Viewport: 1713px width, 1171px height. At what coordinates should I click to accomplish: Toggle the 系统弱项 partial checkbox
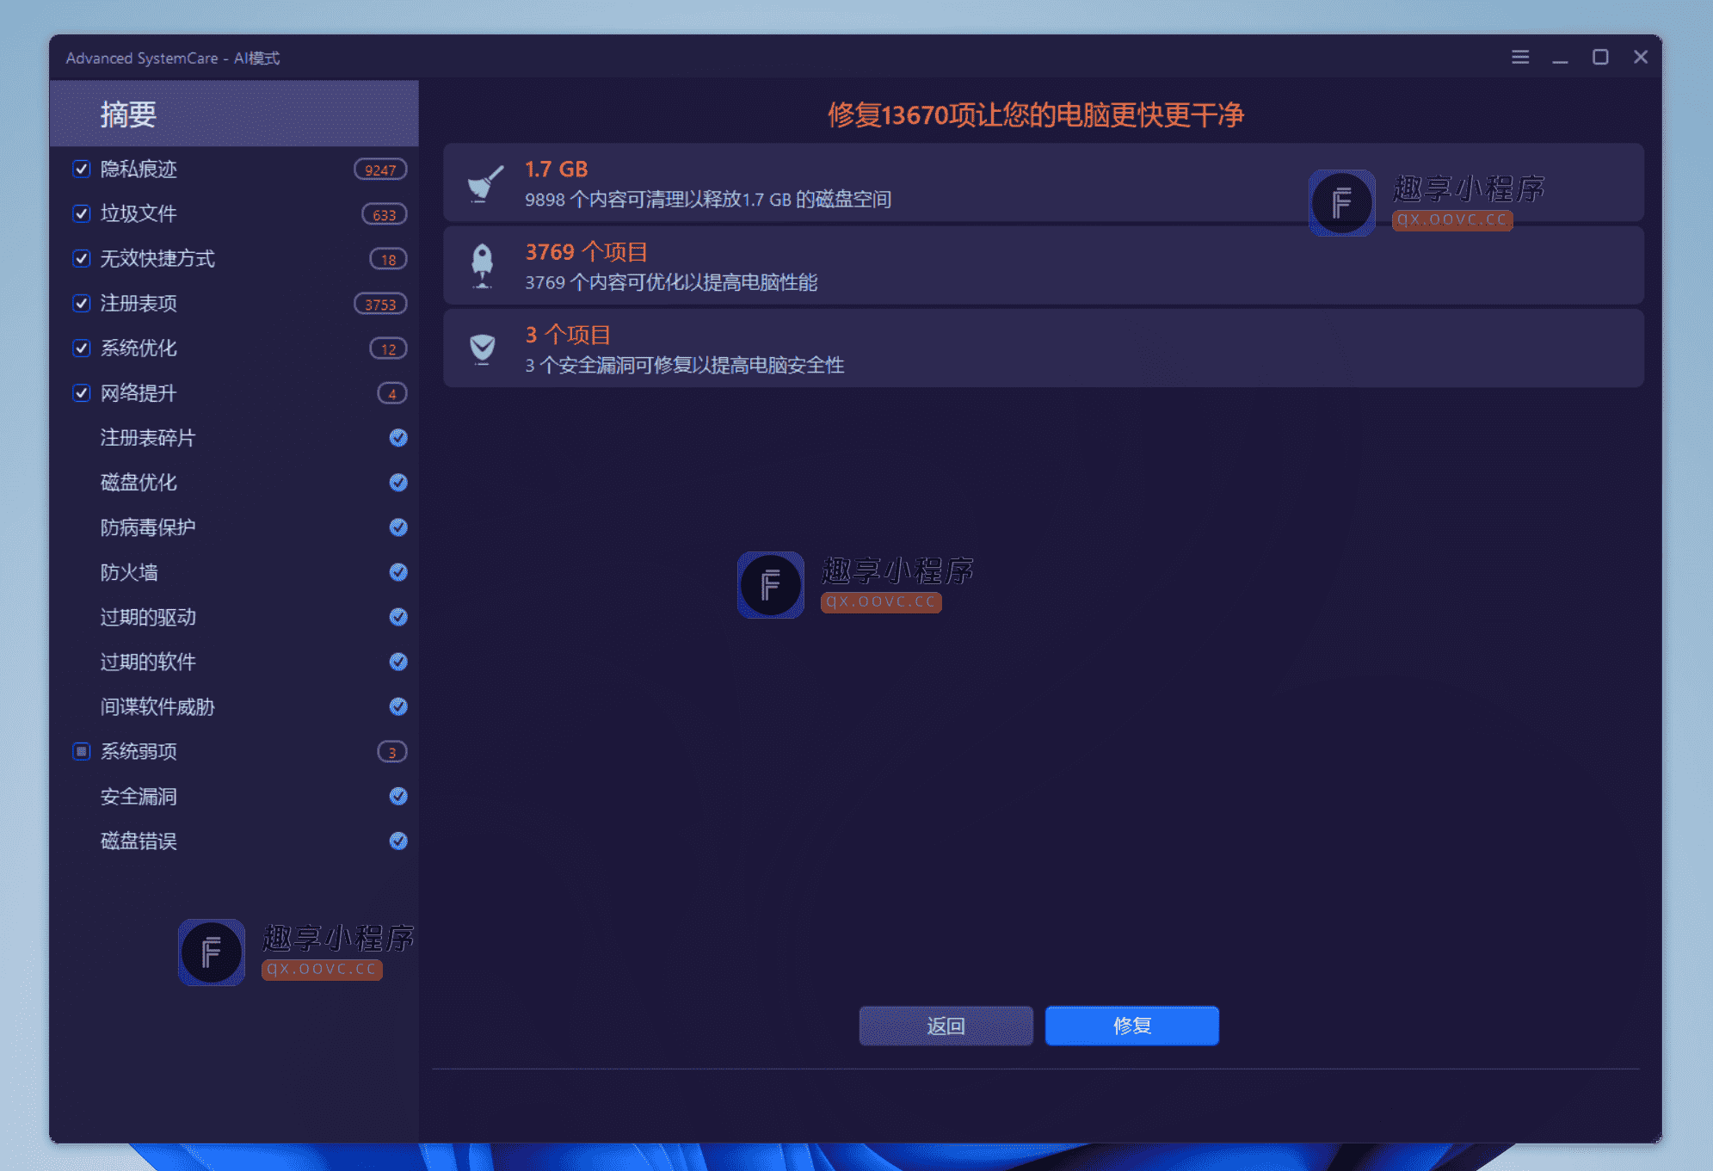point(82,751)
